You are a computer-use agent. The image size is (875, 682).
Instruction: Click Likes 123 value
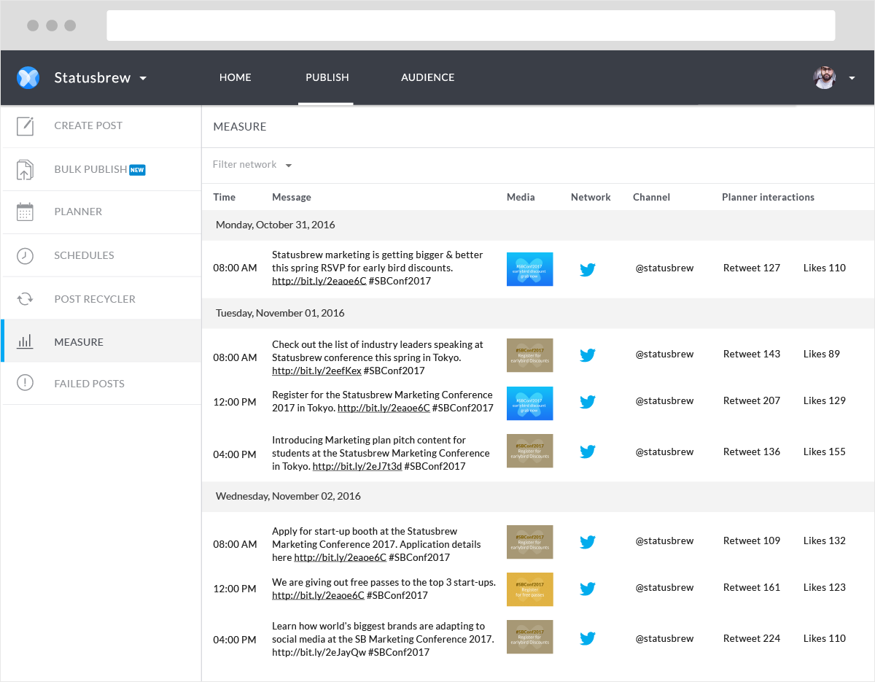tap(825, 587)
